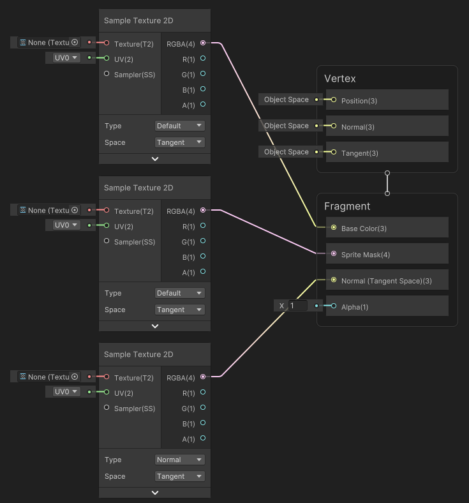Click A(1) output port on top texture node
Image resolution: width=469 pixels, height=503 pixels.
coord(203,104)
